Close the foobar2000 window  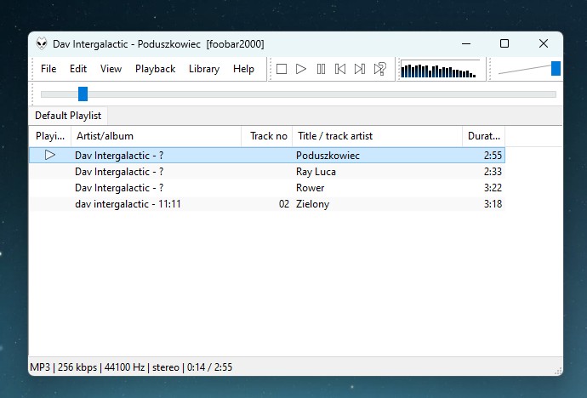pyautogui.click(x=544, y=43)
